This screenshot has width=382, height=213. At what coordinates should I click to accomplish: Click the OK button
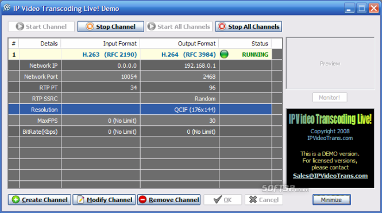(x=223, y=200)
